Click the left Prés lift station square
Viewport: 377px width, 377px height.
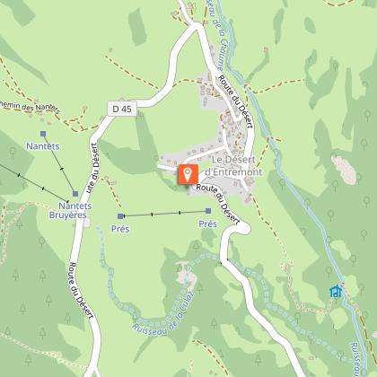click(x=120, y=216)
